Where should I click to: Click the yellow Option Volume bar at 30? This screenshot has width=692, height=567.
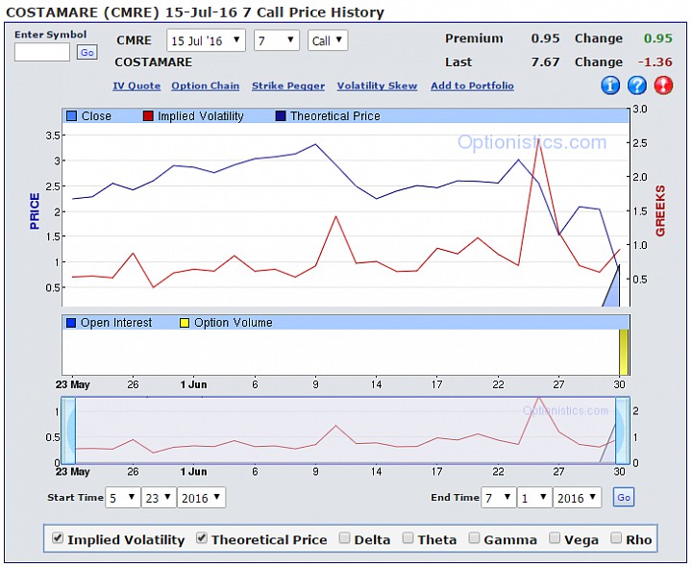[x=624, y=352]
